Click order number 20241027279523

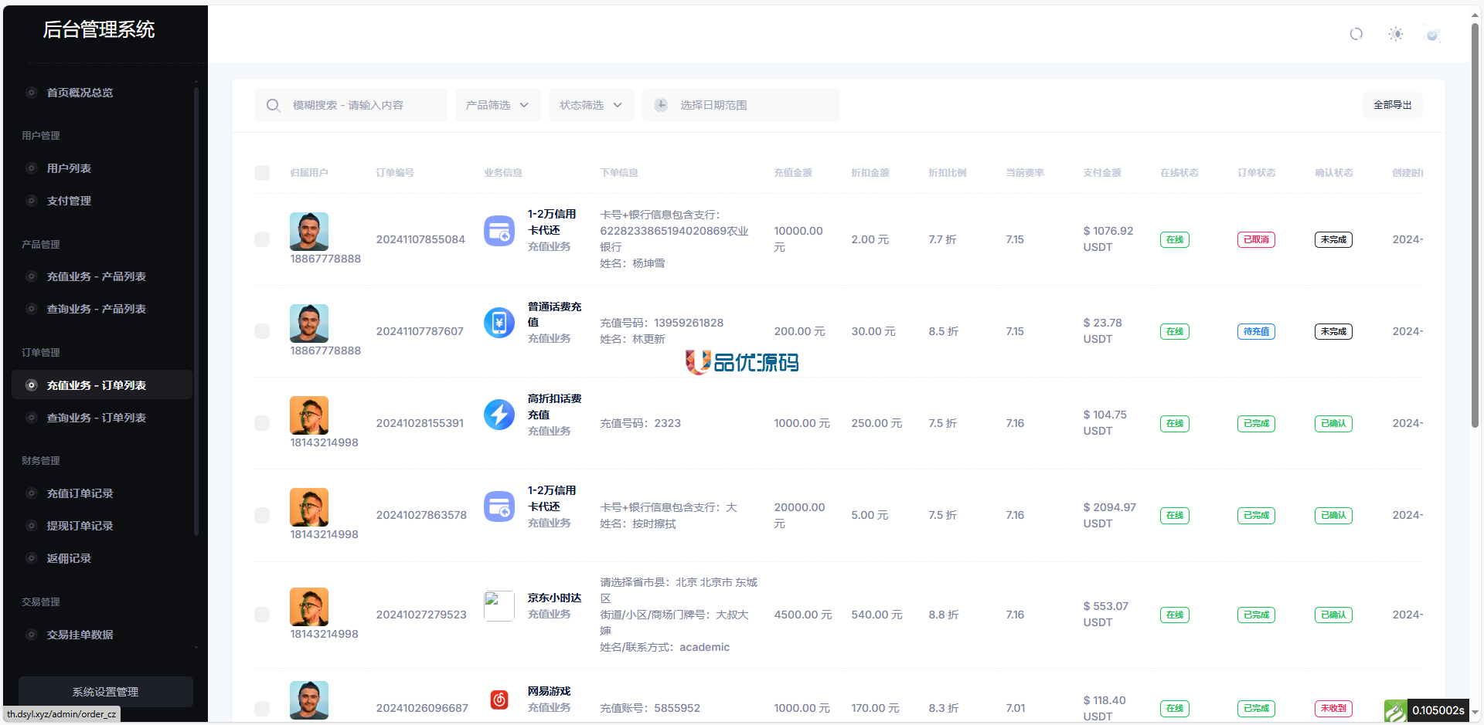coord(421,615)
